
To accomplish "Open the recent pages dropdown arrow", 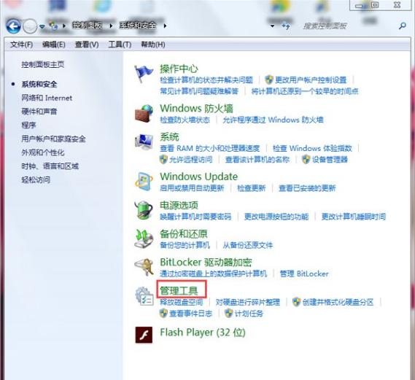I will click(42, 26).
